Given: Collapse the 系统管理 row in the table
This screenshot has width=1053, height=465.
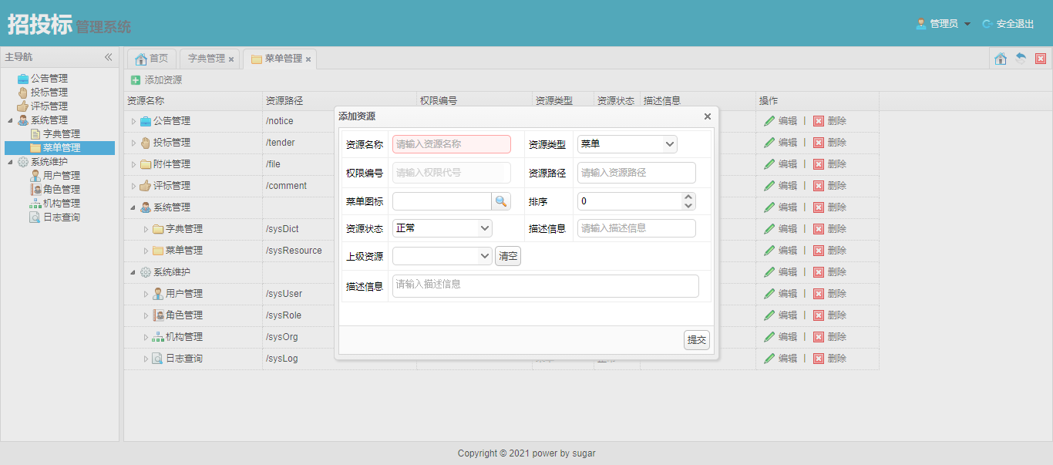Looking at the screenshot, I should [133, 207].
